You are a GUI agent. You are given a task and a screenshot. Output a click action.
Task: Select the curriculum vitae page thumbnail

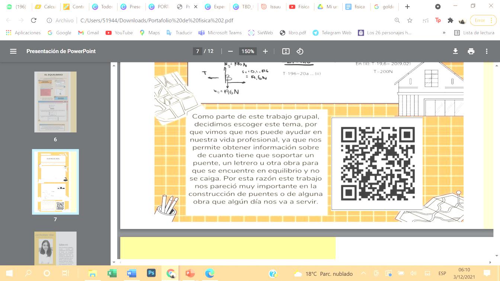point(55,248)
